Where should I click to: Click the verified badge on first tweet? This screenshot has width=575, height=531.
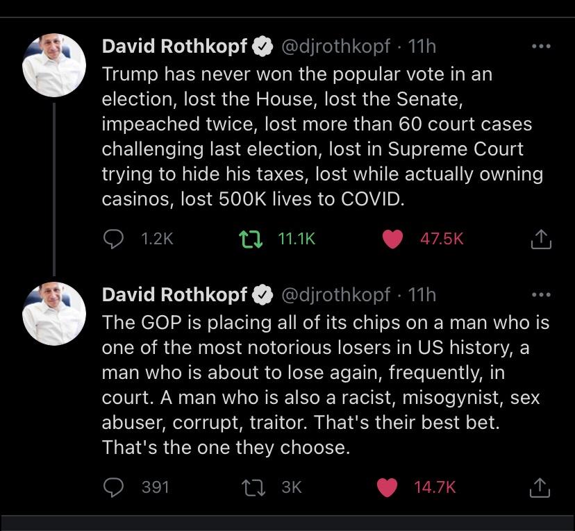point(262,47)
